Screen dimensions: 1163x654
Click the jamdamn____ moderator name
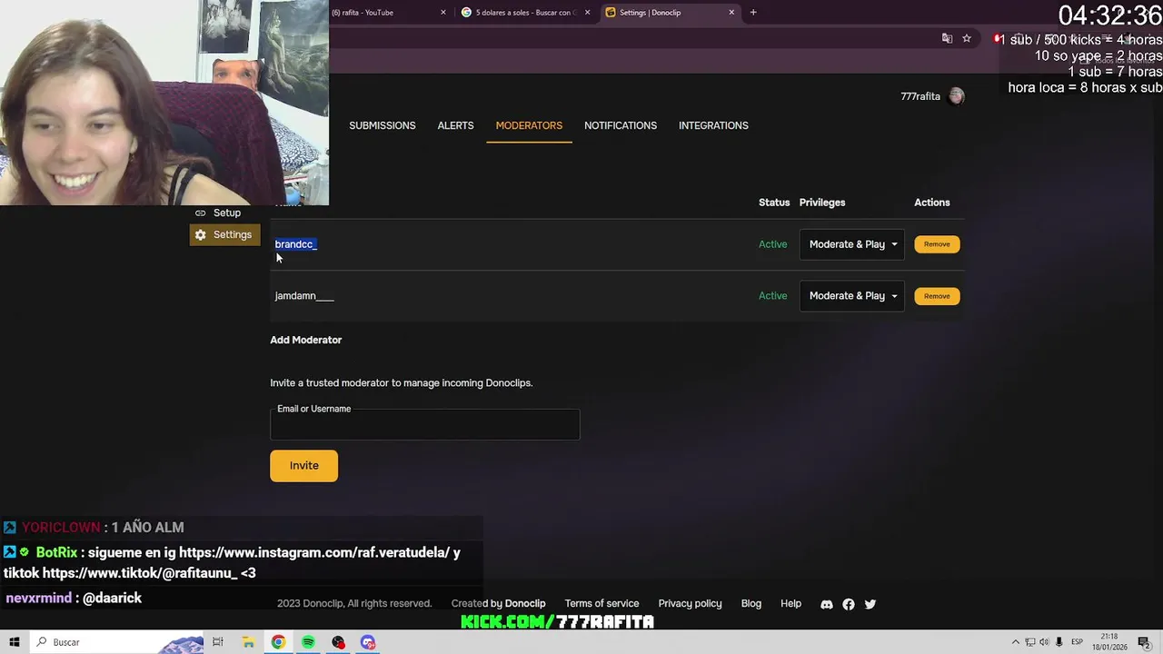[304, 296]
